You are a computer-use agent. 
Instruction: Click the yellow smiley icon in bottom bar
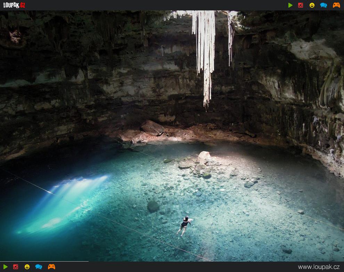click(x=27, y=267)
